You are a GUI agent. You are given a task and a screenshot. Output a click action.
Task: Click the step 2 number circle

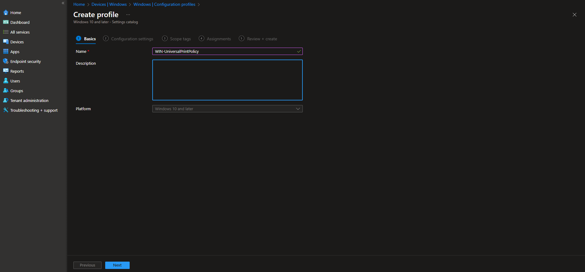tap(106, 38)
